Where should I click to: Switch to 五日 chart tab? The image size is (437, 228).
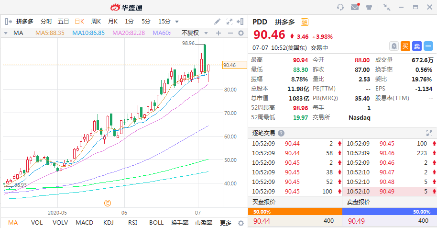63,22
